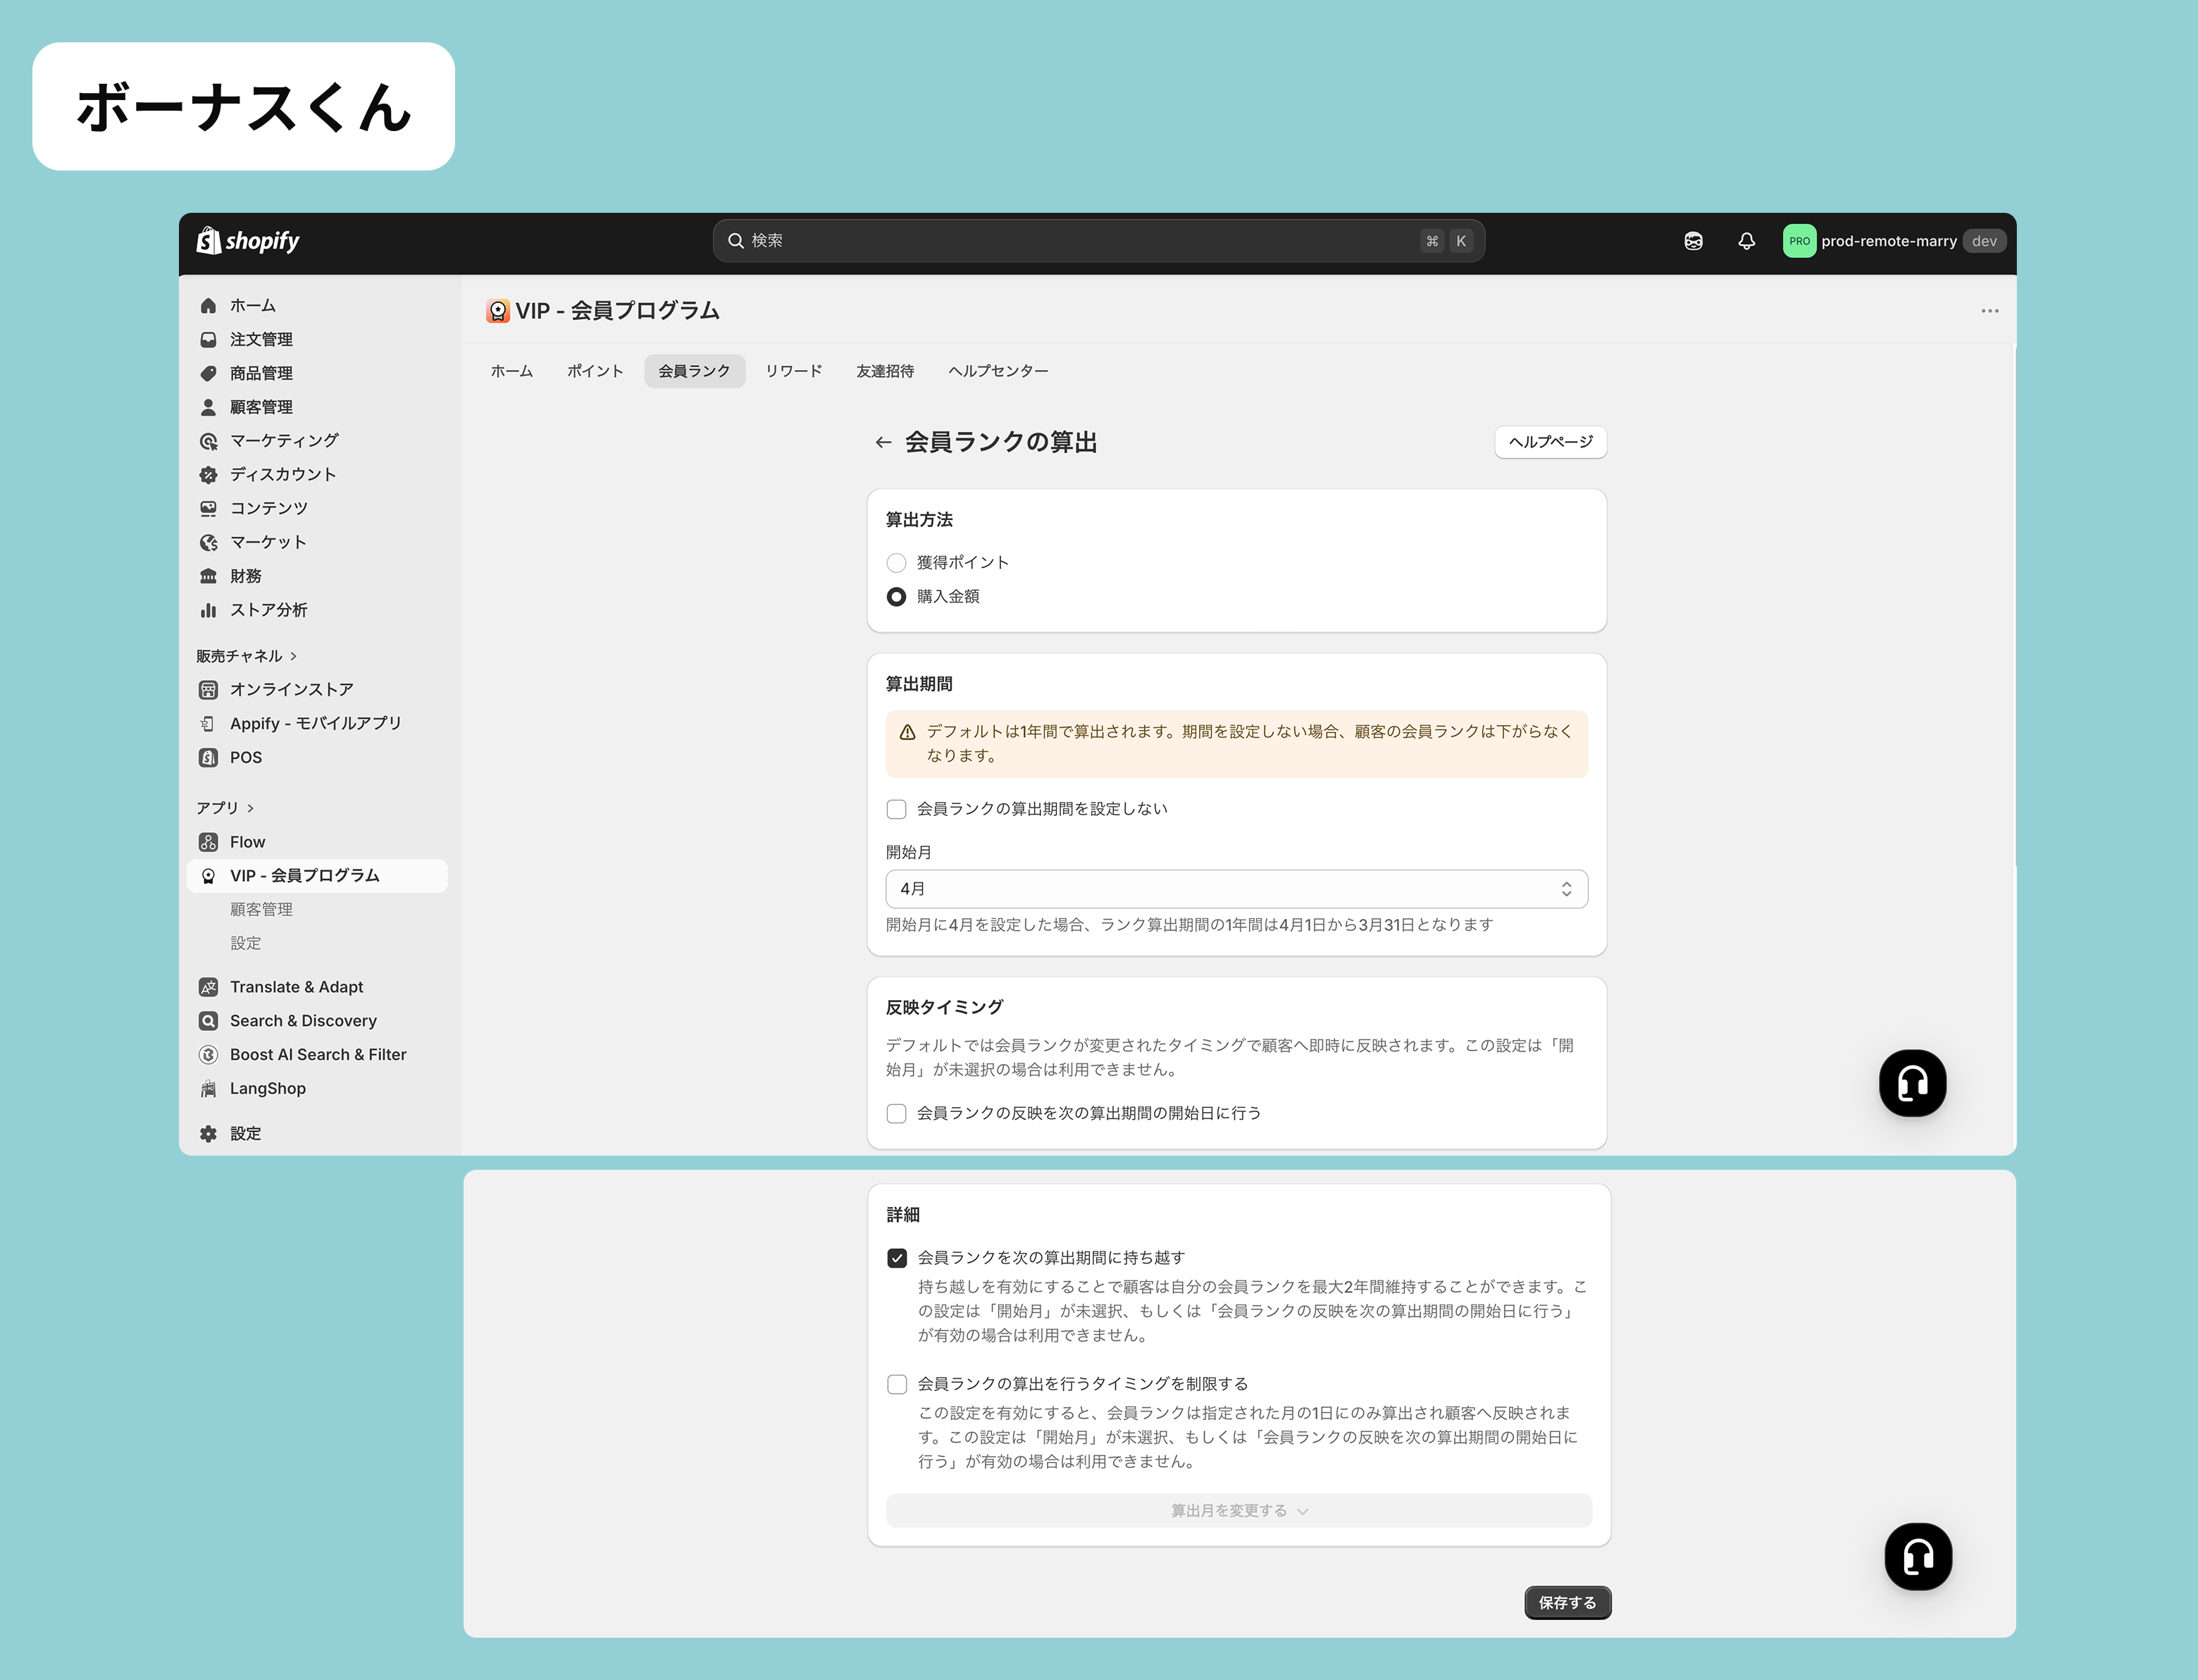2198x1680 pixels.
Task: Click the notification bell icon
Action: (1746, 241)
